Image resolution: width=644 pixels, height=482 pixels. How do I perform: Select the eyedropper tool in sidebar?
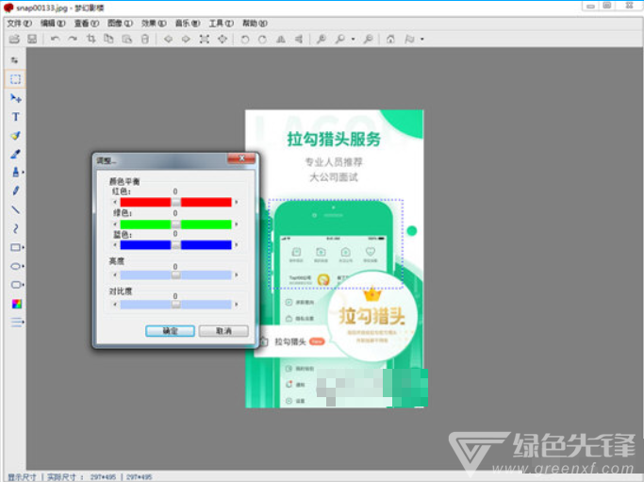point(16,154)
